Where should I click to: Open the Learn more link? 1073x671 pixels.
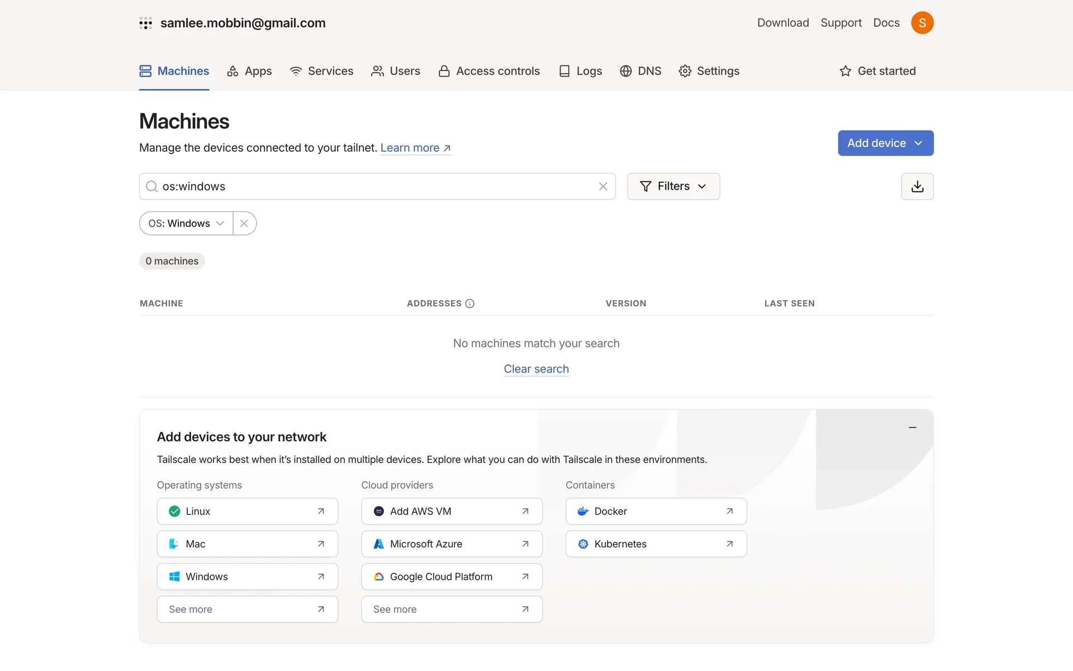pyautogui.click(x=415, y=148)
